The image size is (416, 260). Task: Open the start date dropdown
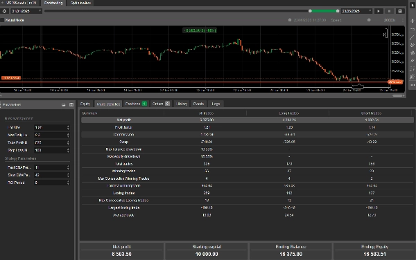point(40,11)
